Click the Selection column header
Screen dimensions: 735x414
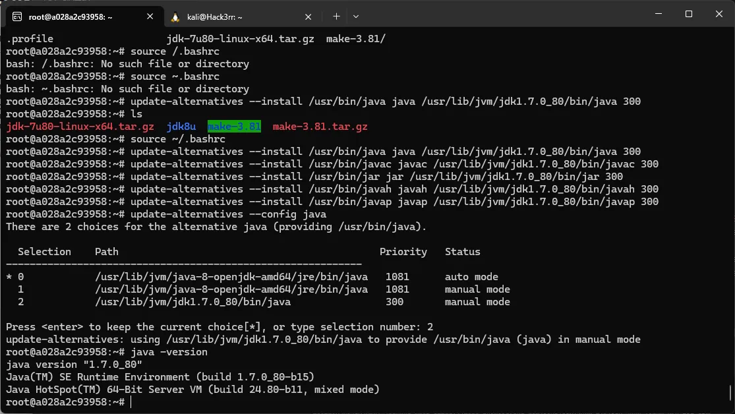click(x=45, y=252)
